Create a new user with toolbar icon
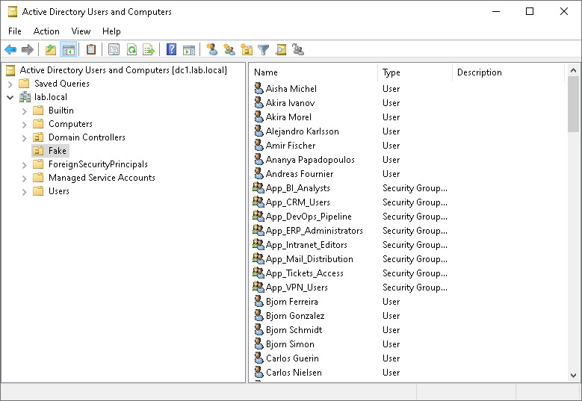 tap(212, 49)
